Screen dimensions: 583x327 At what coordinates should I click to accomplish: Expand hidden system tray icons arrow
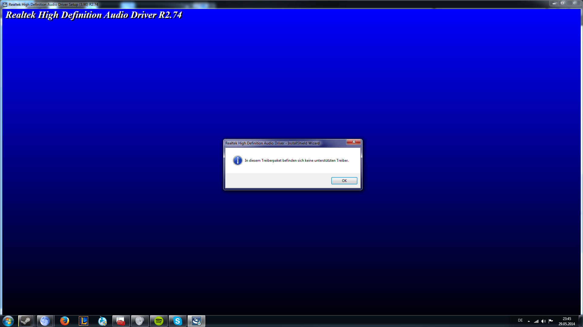pyautogui.click(x=529, y=321)
